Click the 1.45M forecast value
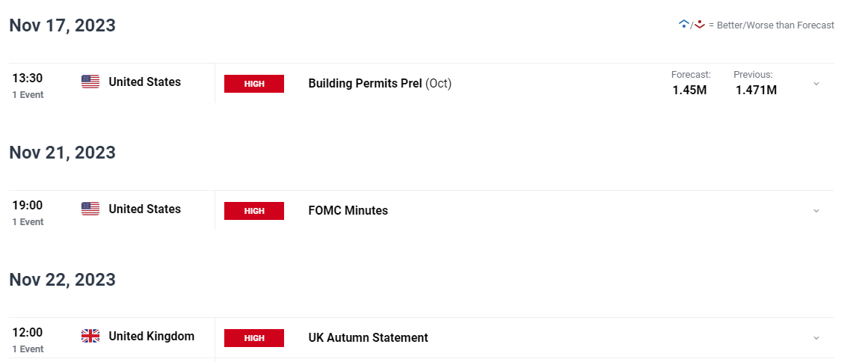 point(689,90)
